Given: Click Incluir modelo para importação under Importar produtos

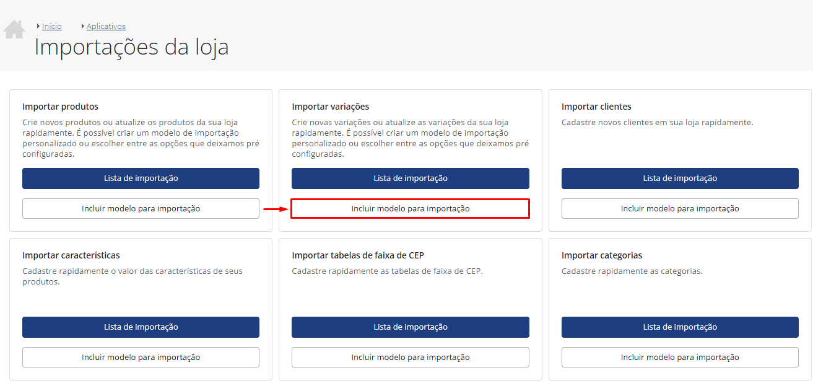Looking at the screenshot, I should pos(141,209).
